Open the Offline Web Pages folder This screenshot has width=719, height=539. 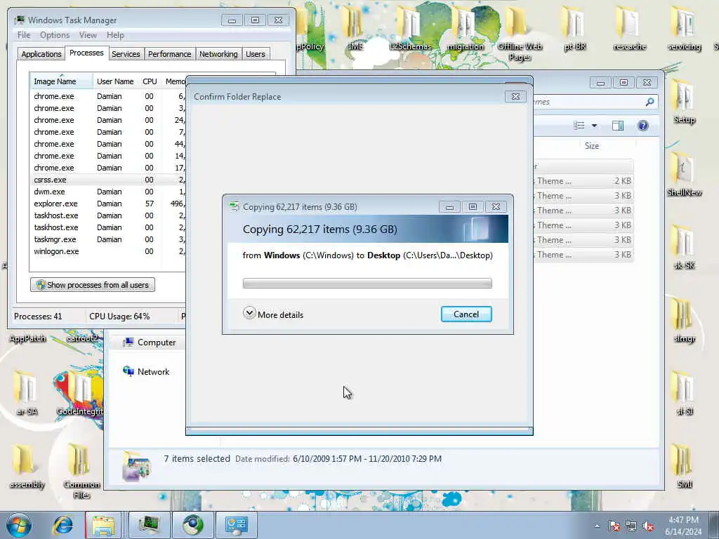(x=520, y=33)
